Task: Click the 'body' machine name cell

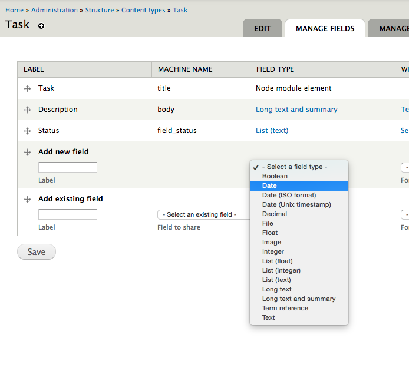Action: click(166, 110)
